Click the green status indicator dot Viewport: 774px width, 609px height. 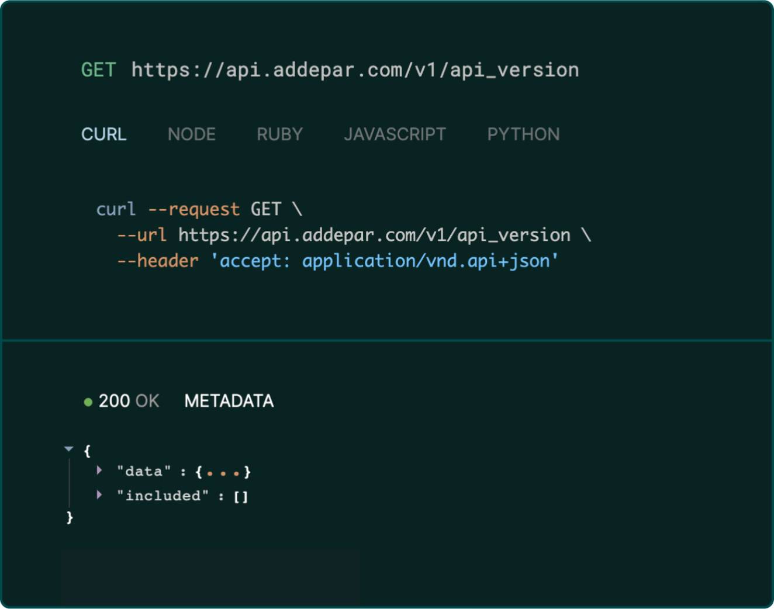88,402
